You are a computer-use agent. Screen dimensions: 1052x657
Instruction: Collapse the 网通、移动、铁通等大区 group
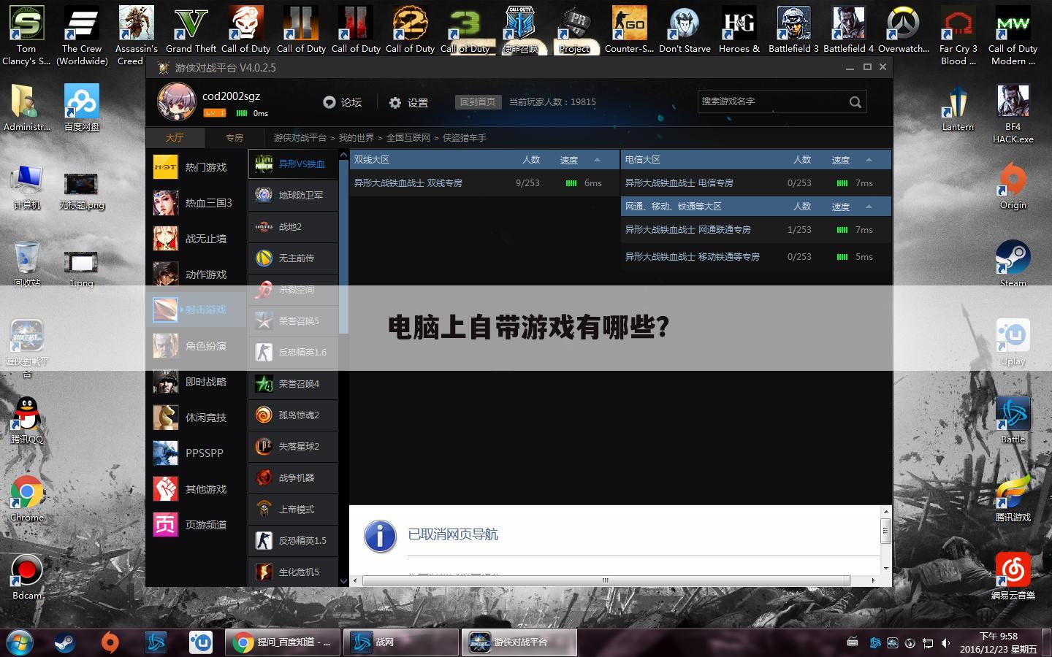point(869,207)
